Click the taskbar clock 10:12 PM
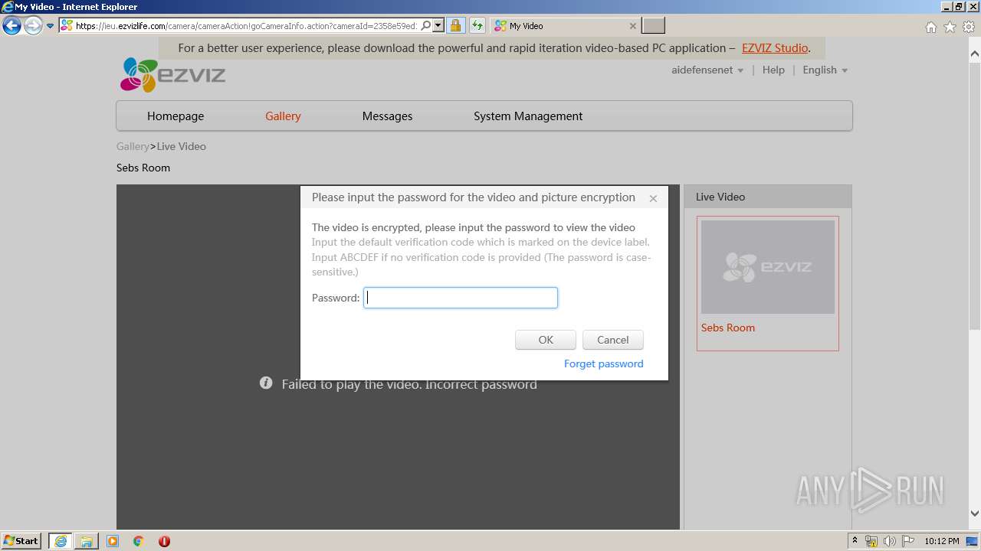 (942, 541)
